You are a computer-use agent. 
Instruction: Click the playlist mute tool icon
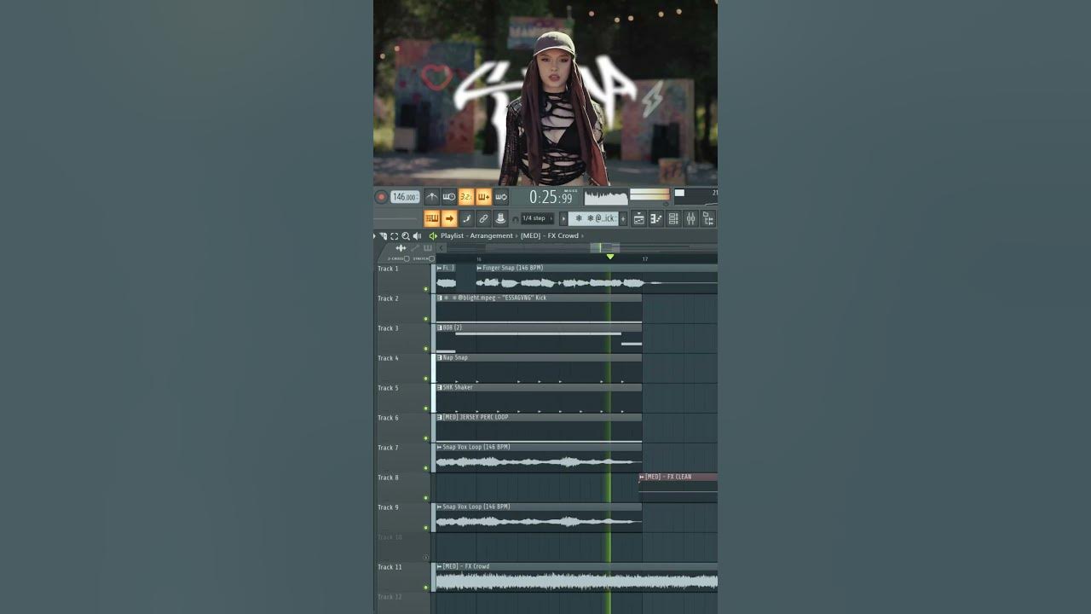384,236
